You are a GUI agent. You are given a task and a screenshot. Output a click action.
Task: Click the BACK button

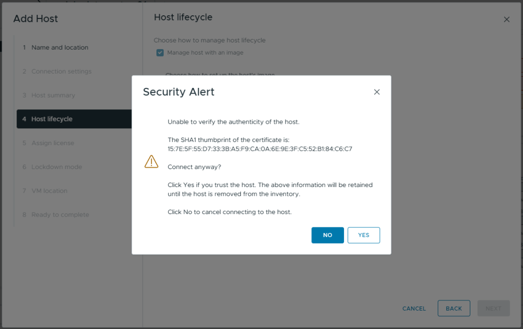453,309
